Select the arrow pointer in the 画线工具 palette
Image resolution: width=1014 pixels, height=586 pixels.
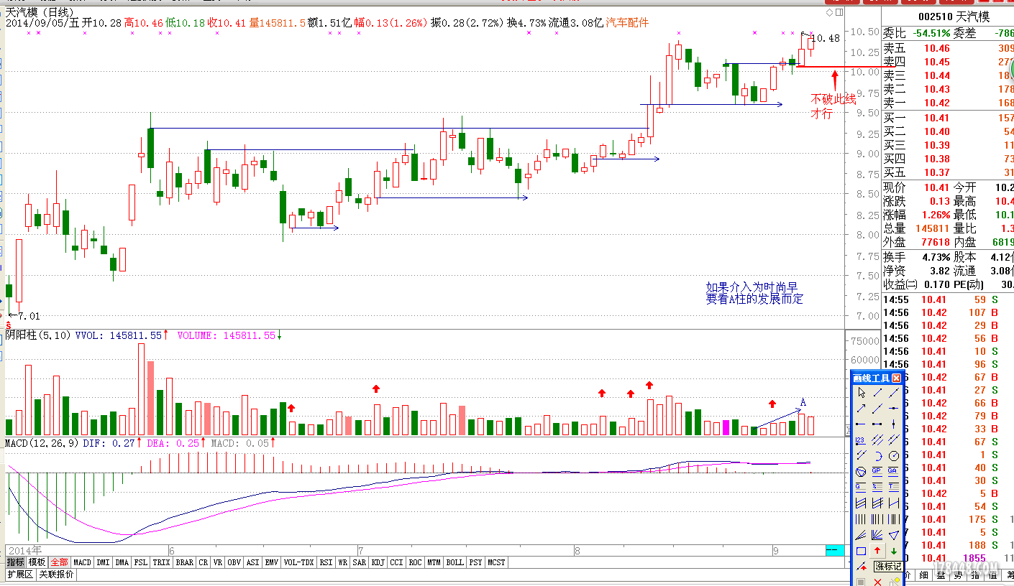click(x=861, y=392)
